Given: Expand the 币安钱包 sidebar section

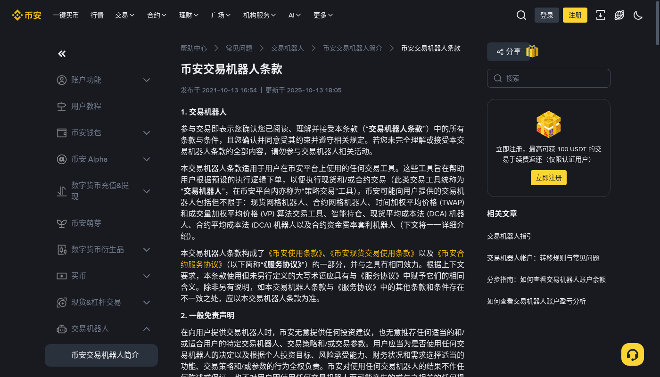Looking at the screenshot, I should pyautogui.click(x=147, y=133).
